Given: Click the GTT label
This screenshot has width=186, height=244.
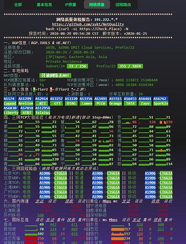Looking at the screenshot, I should 56,103.
